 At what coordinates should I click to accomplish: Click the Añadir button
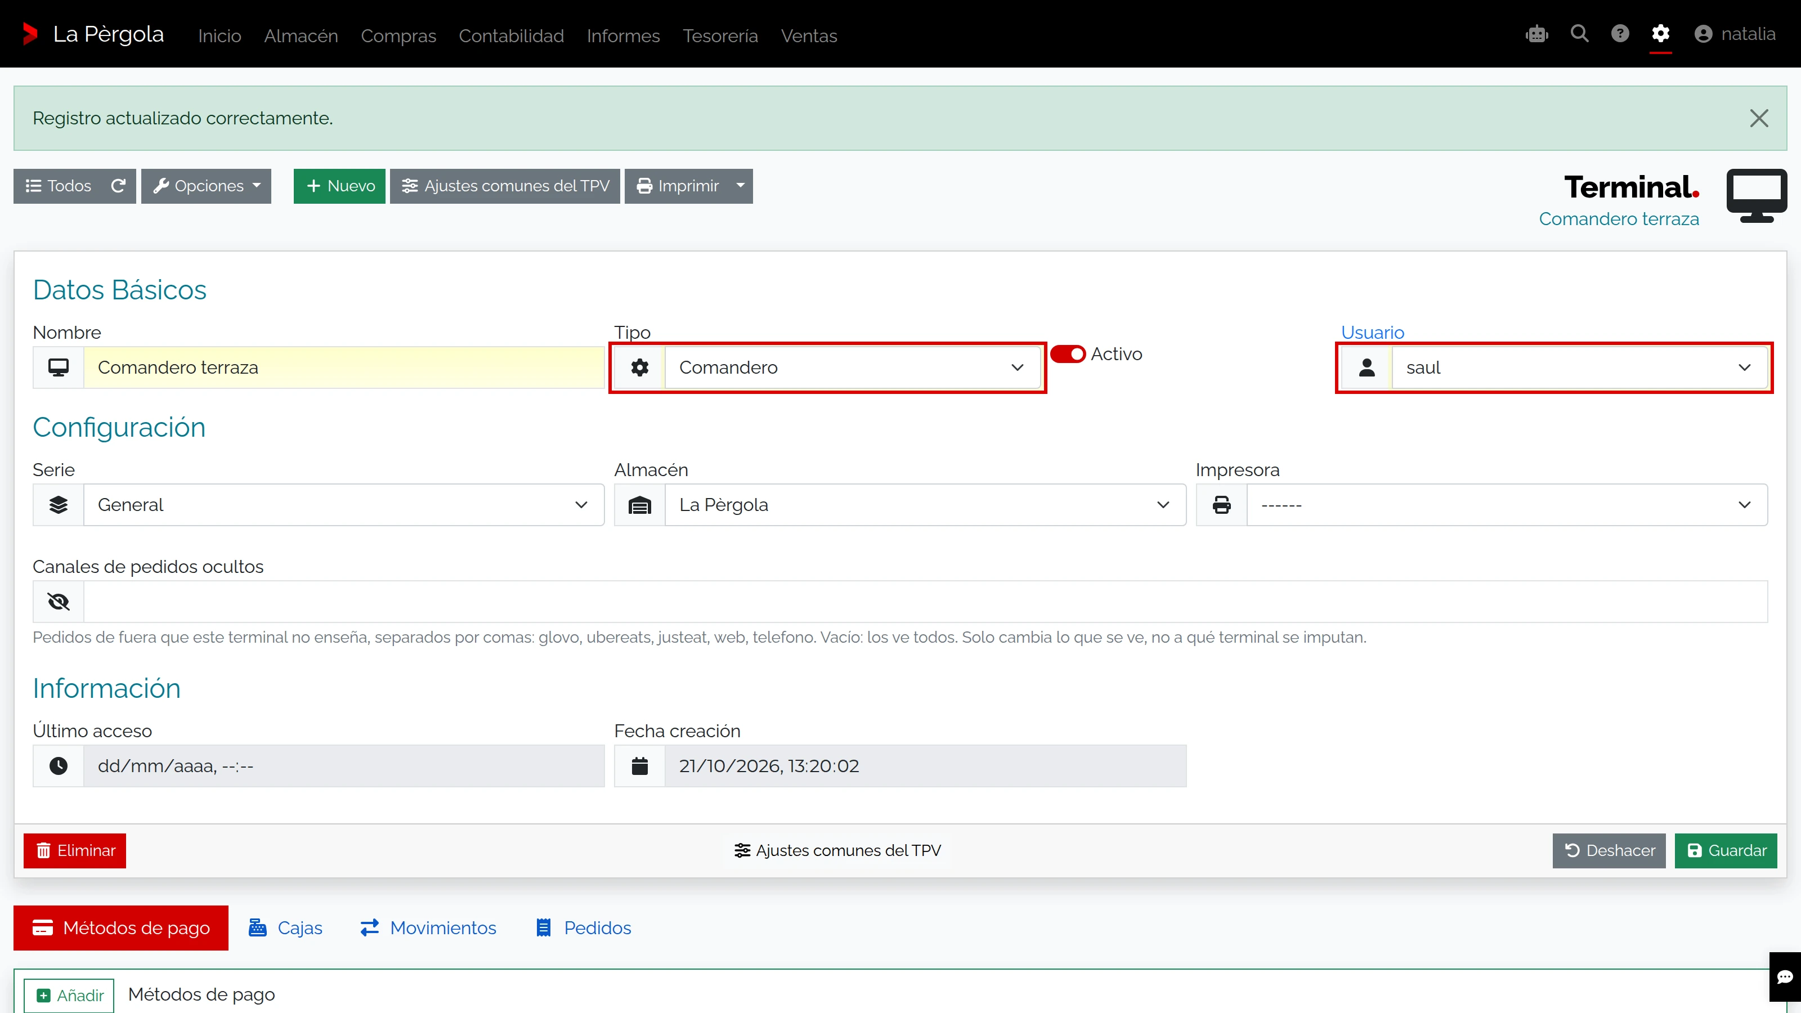(69, 995)
